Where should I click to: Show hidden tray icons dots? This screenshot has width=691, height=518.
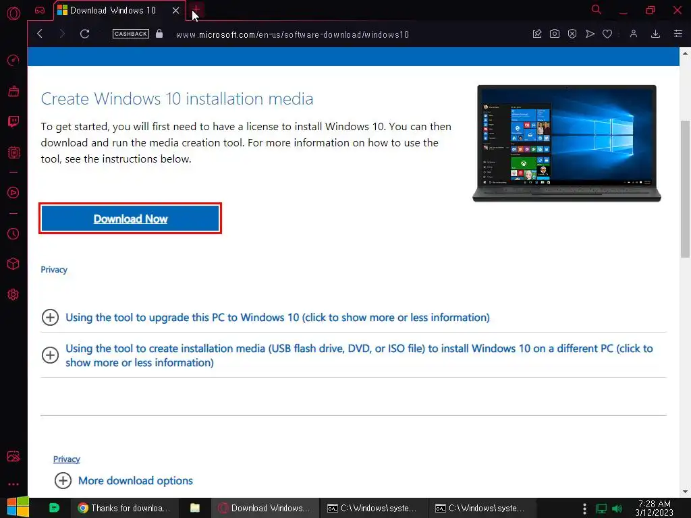[x=584, y=509]
